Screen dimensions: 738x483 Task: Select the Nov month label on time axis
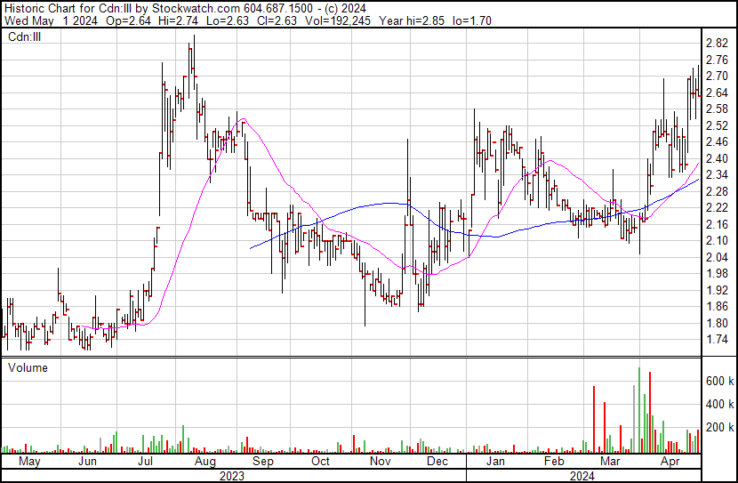click(x=380, y=461)
